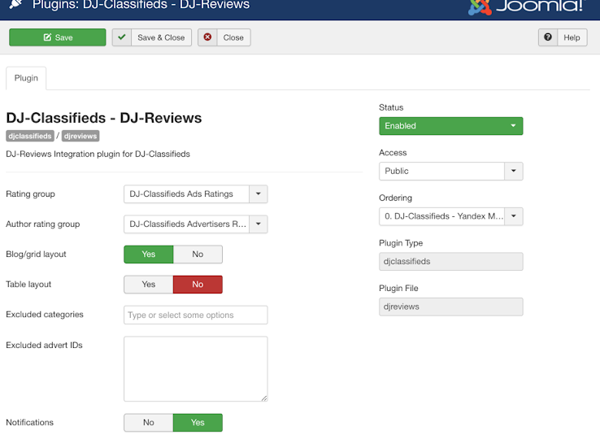Select the DJ-Classifieds Ads Ratings field

click(186, 194)
